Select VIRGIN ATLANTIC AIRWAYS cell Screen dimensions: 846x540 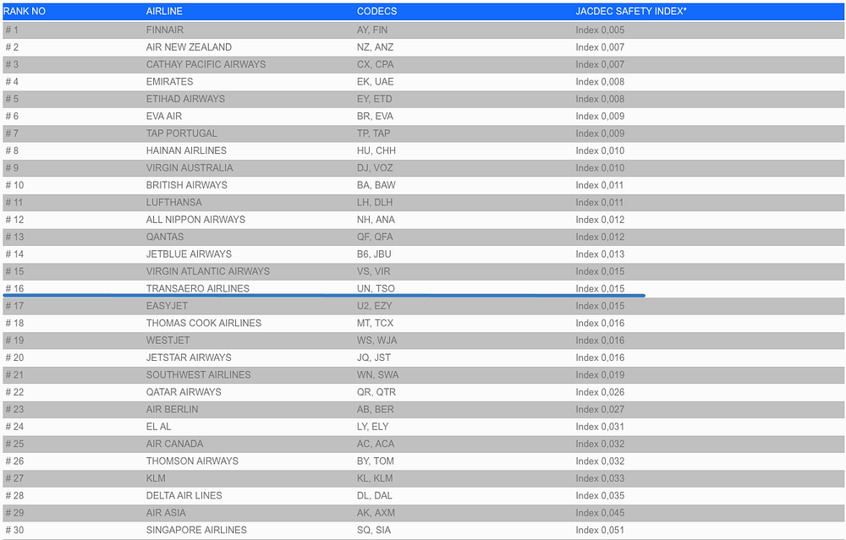coord(208,271)
